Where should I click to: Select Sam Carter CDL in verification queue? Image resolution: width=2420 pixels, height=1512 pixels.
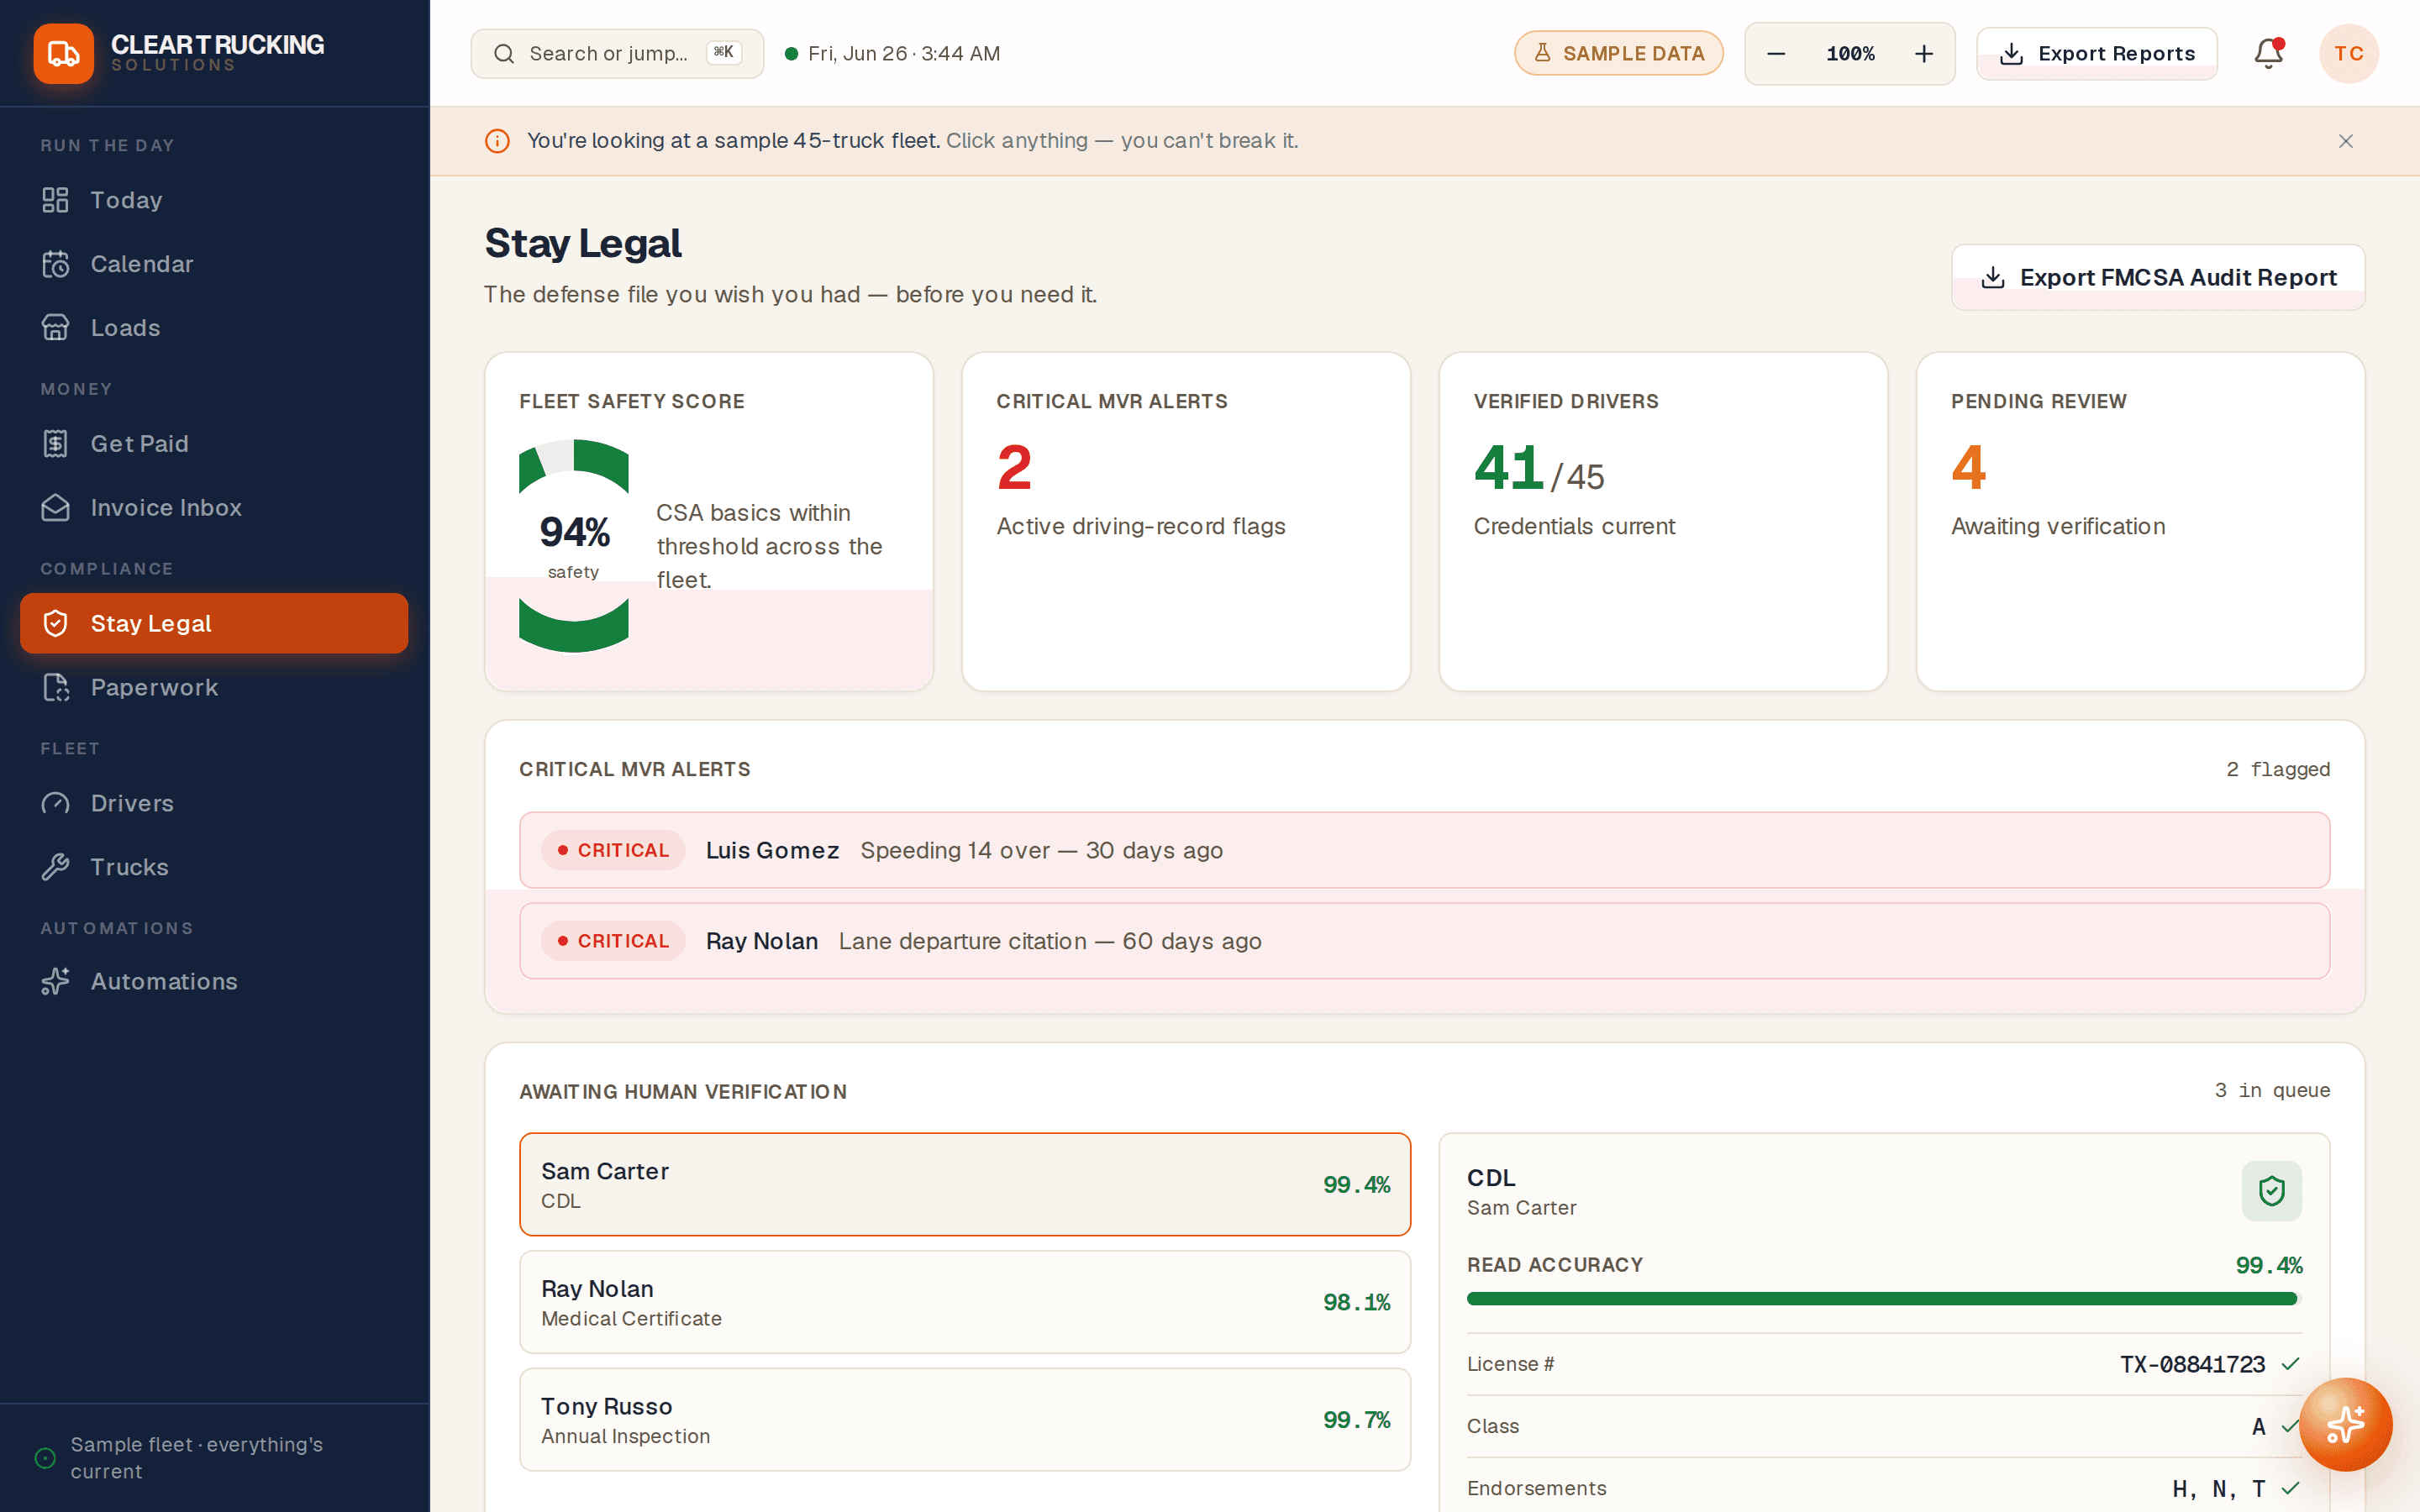(x=965, y=1184)
